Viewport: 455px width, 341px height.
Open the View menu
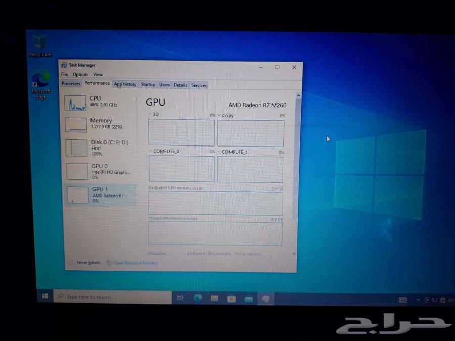point(98,74)
